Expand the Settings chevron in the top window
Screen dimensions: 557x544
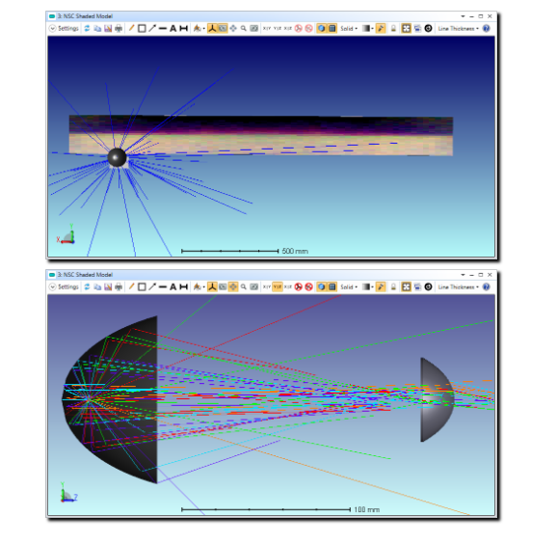click(x=52, y=28)
